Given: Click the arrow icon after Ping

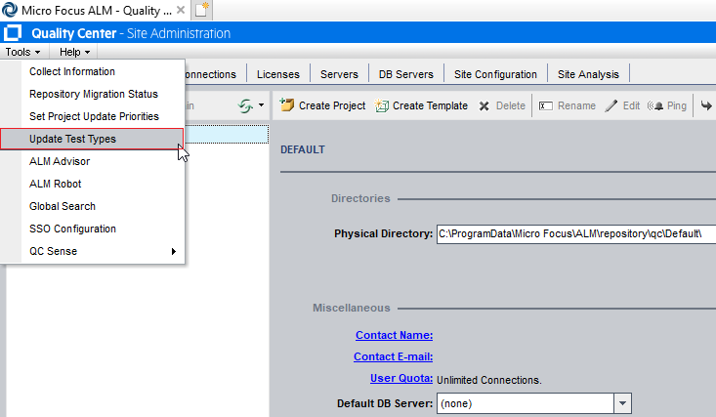Looking at the screenshot, I should (x=706, y=105).
